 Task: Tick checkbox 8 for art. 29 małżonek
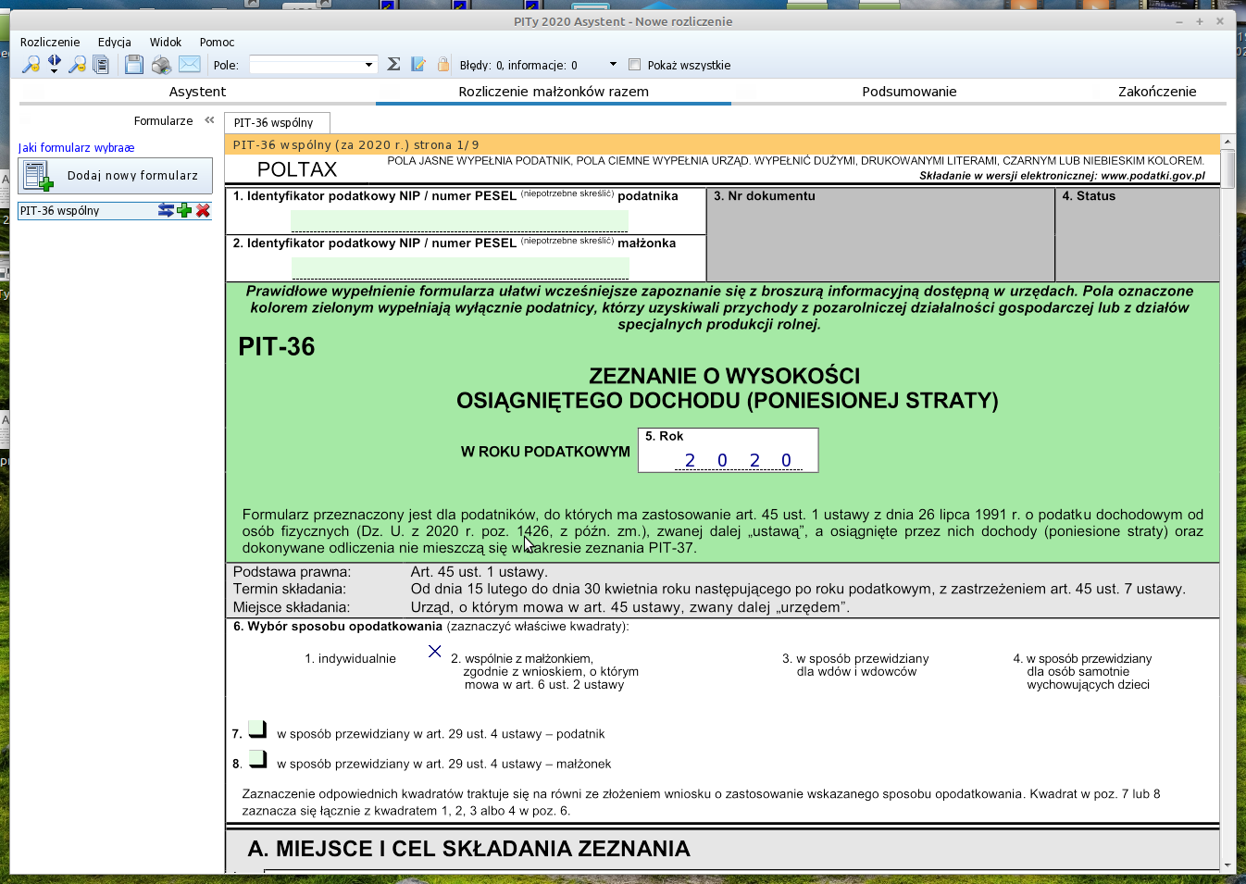257,760
